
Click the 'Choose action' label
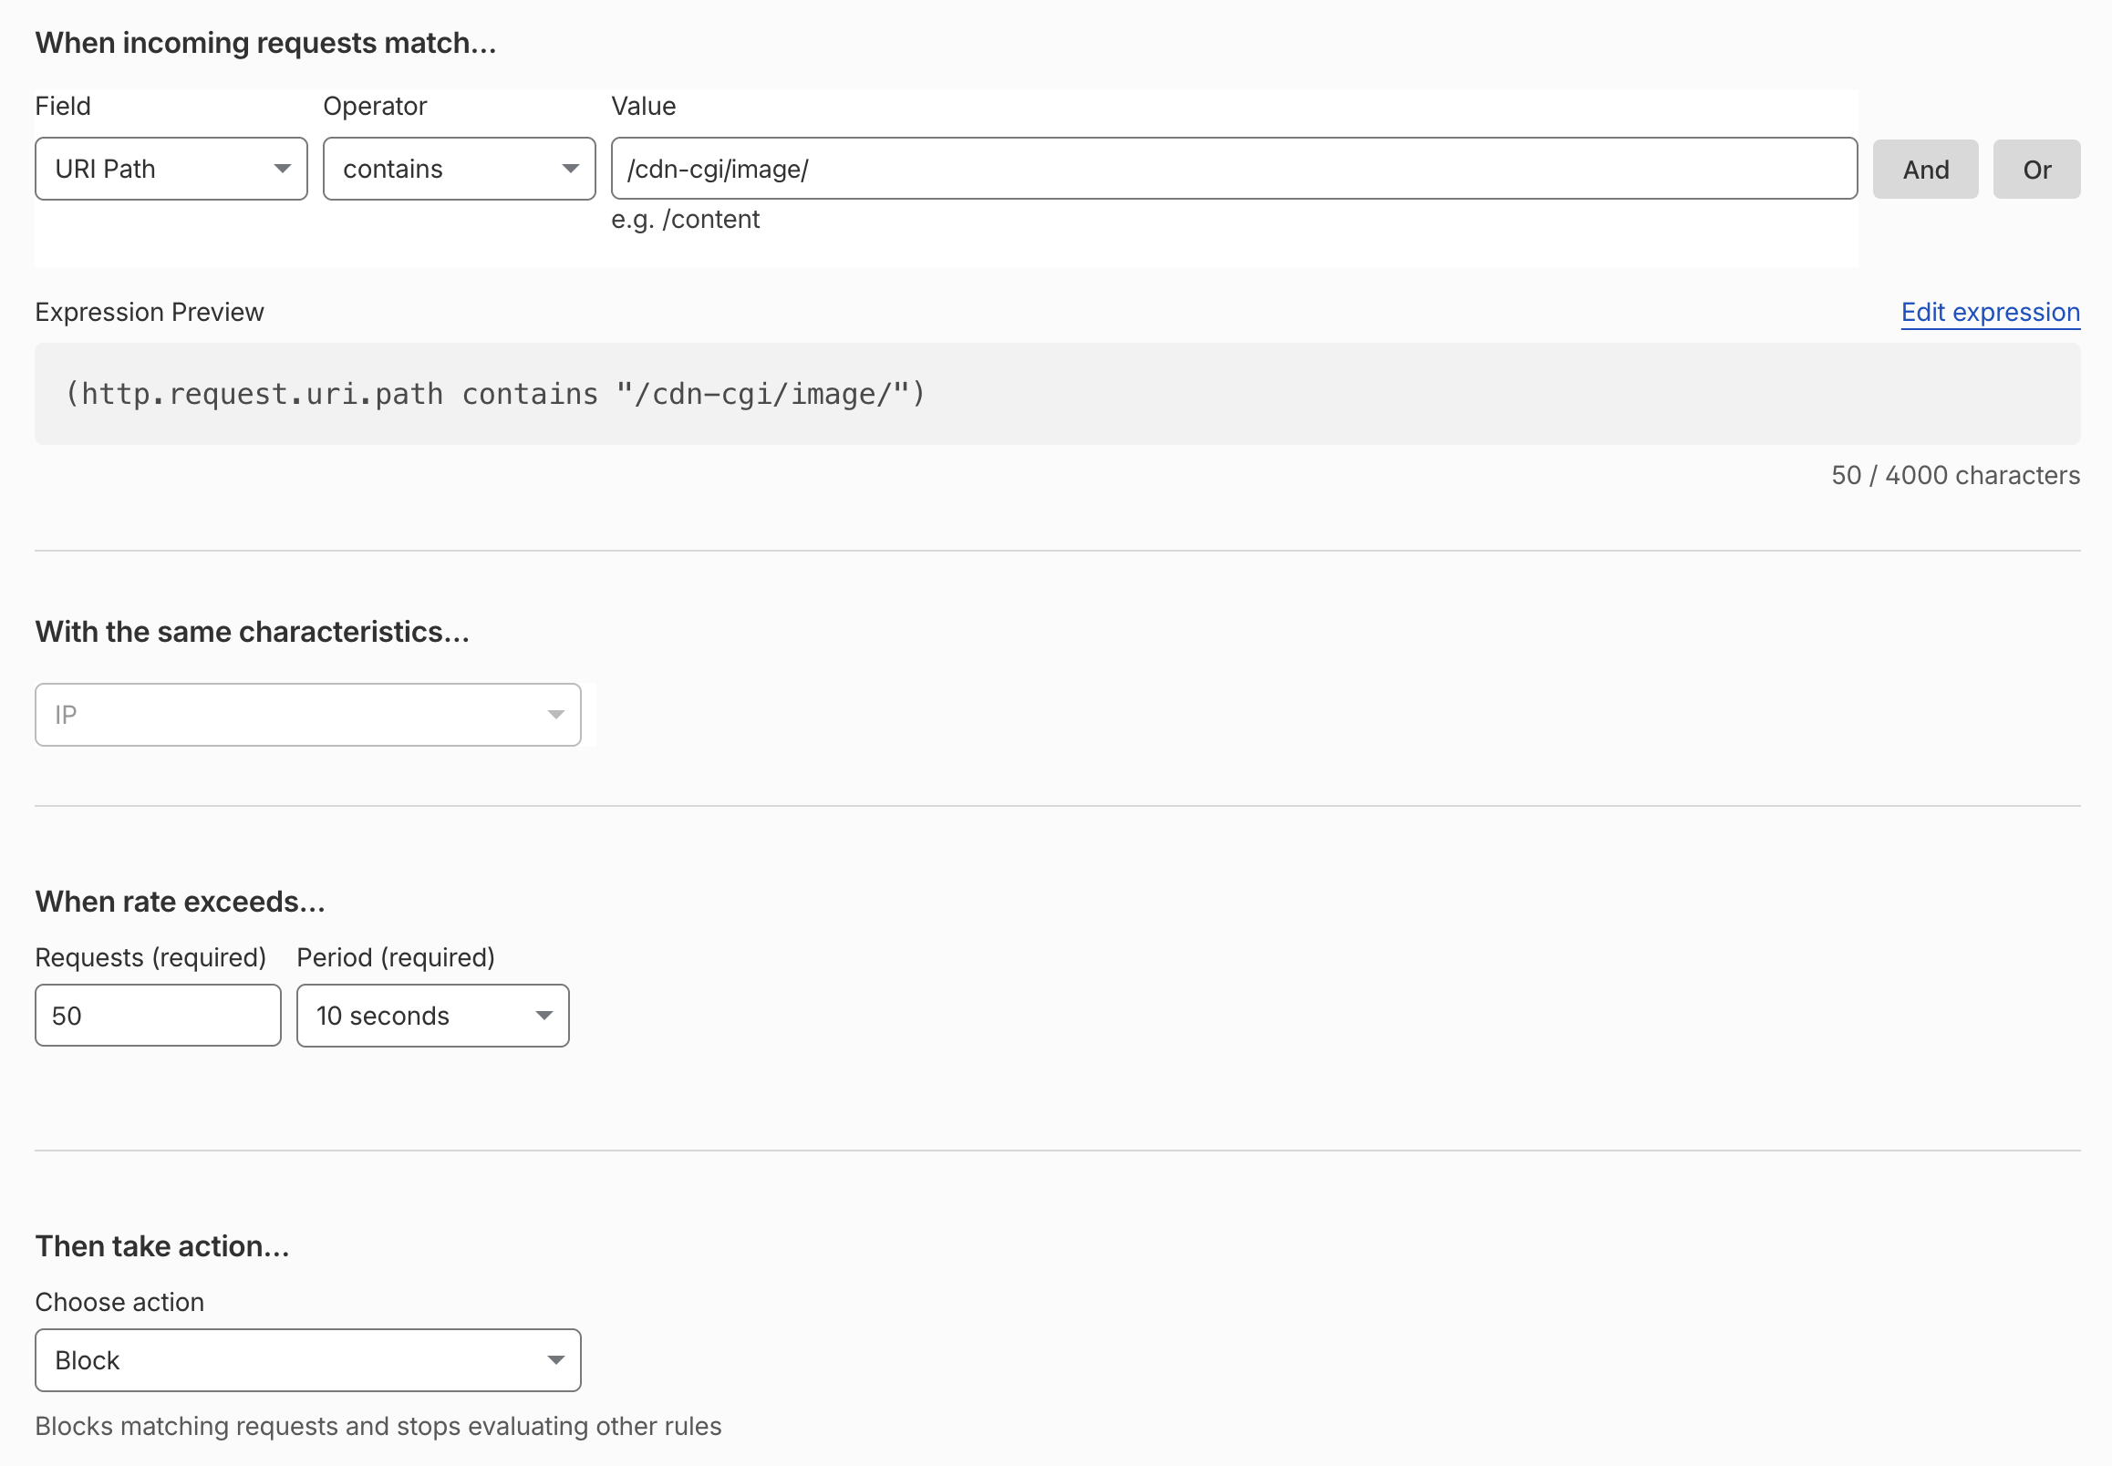coord(119,1302)
